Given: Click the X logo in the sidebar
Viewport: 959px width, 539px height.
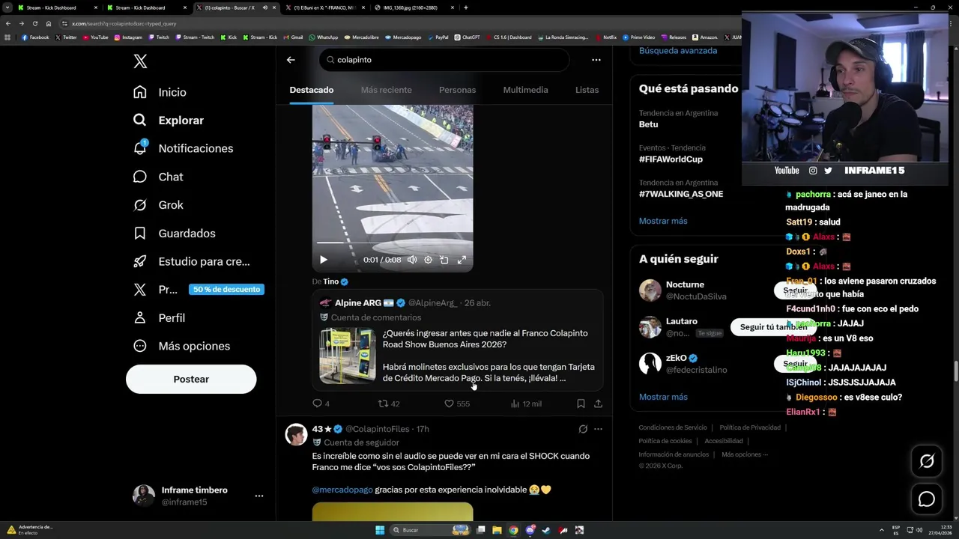Looking at the screenshot, I should coord(140,61).
